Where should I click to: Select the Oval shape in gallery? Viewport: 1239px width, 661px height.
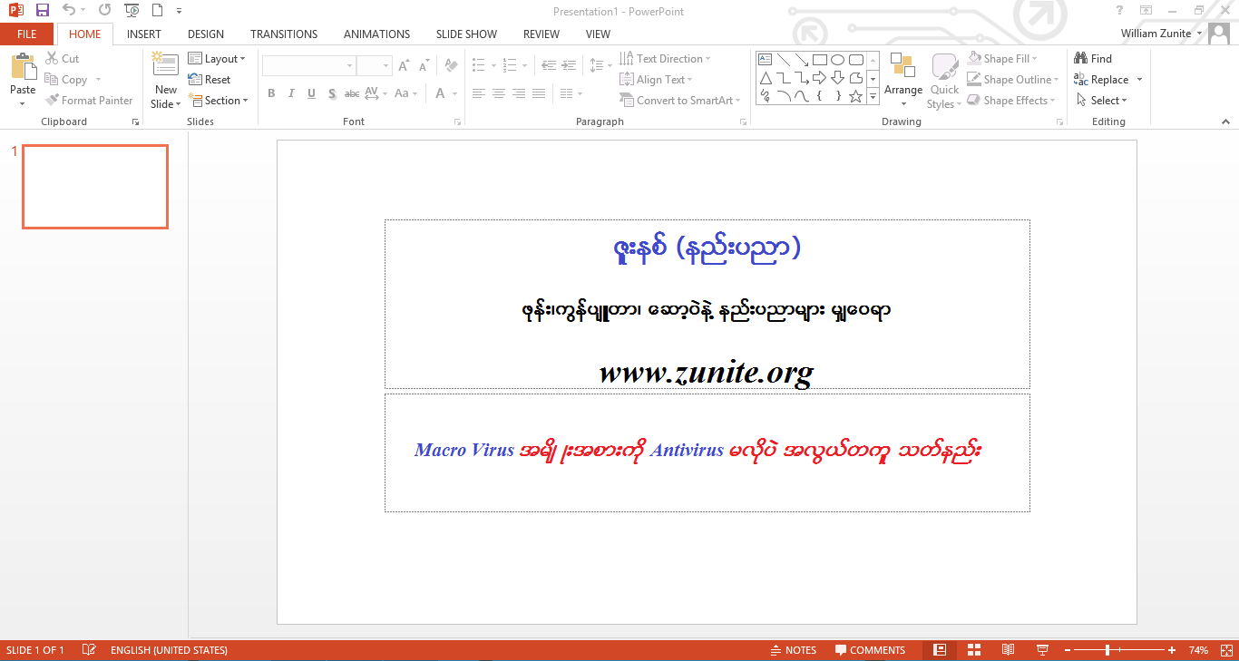coord(838,60)
